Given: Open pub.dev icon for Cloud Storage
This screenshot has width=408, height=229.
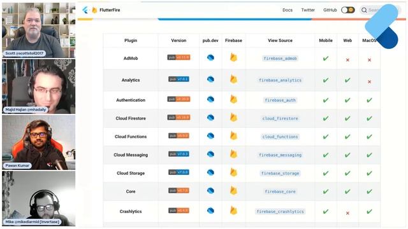Looking at the screenshot, I should 210,172.
